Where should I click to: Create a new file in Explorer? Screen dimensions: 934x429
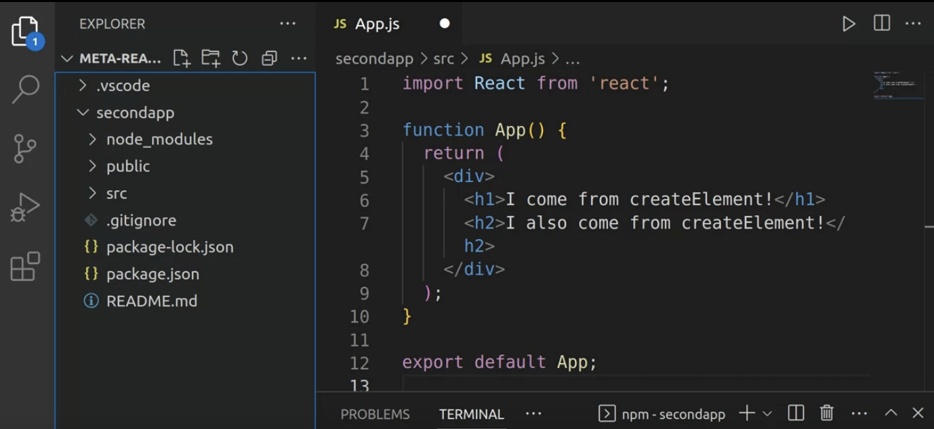(181, 58)
